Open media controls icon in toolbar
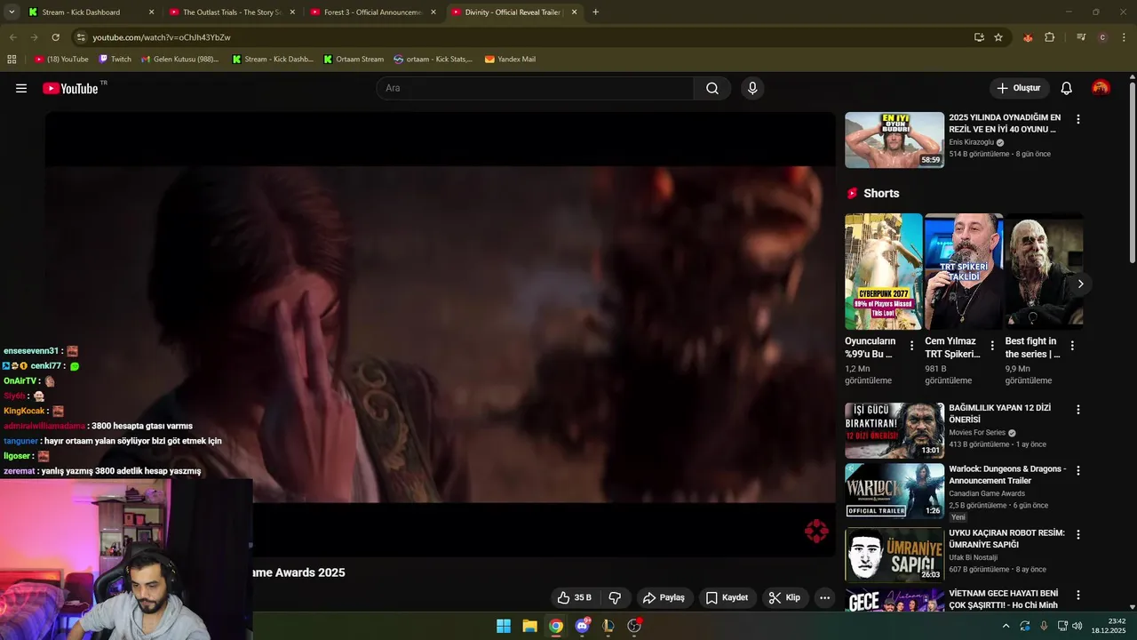 tap(1081, 37)
